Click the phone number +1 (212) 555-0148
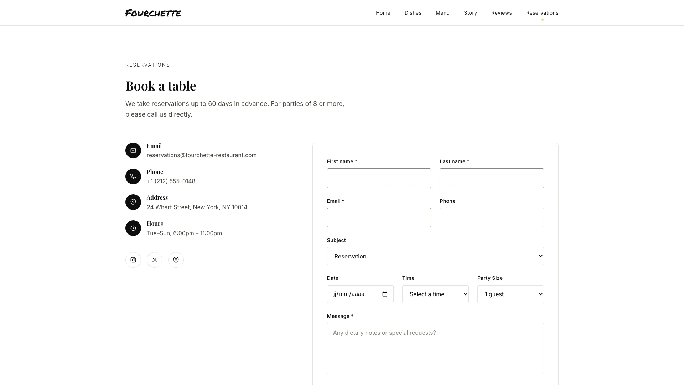The image size is (684, 385). point(171,181)
